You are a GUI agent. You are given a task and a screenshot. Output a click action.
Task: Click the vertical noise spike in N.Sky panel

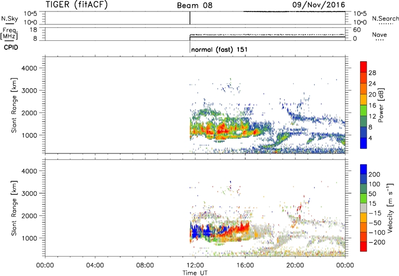190,18
